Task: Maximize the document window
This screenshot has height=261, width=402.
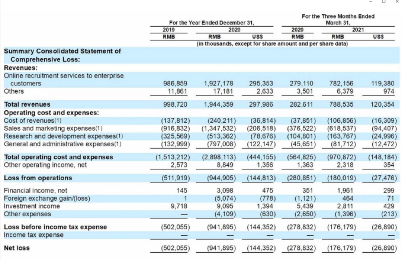Action: coord(384,2)
